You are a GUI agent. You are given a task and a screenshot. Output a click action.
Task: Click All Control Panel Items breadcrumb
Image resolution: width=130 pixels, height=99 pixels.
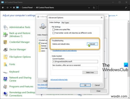(x=45, y=8)
